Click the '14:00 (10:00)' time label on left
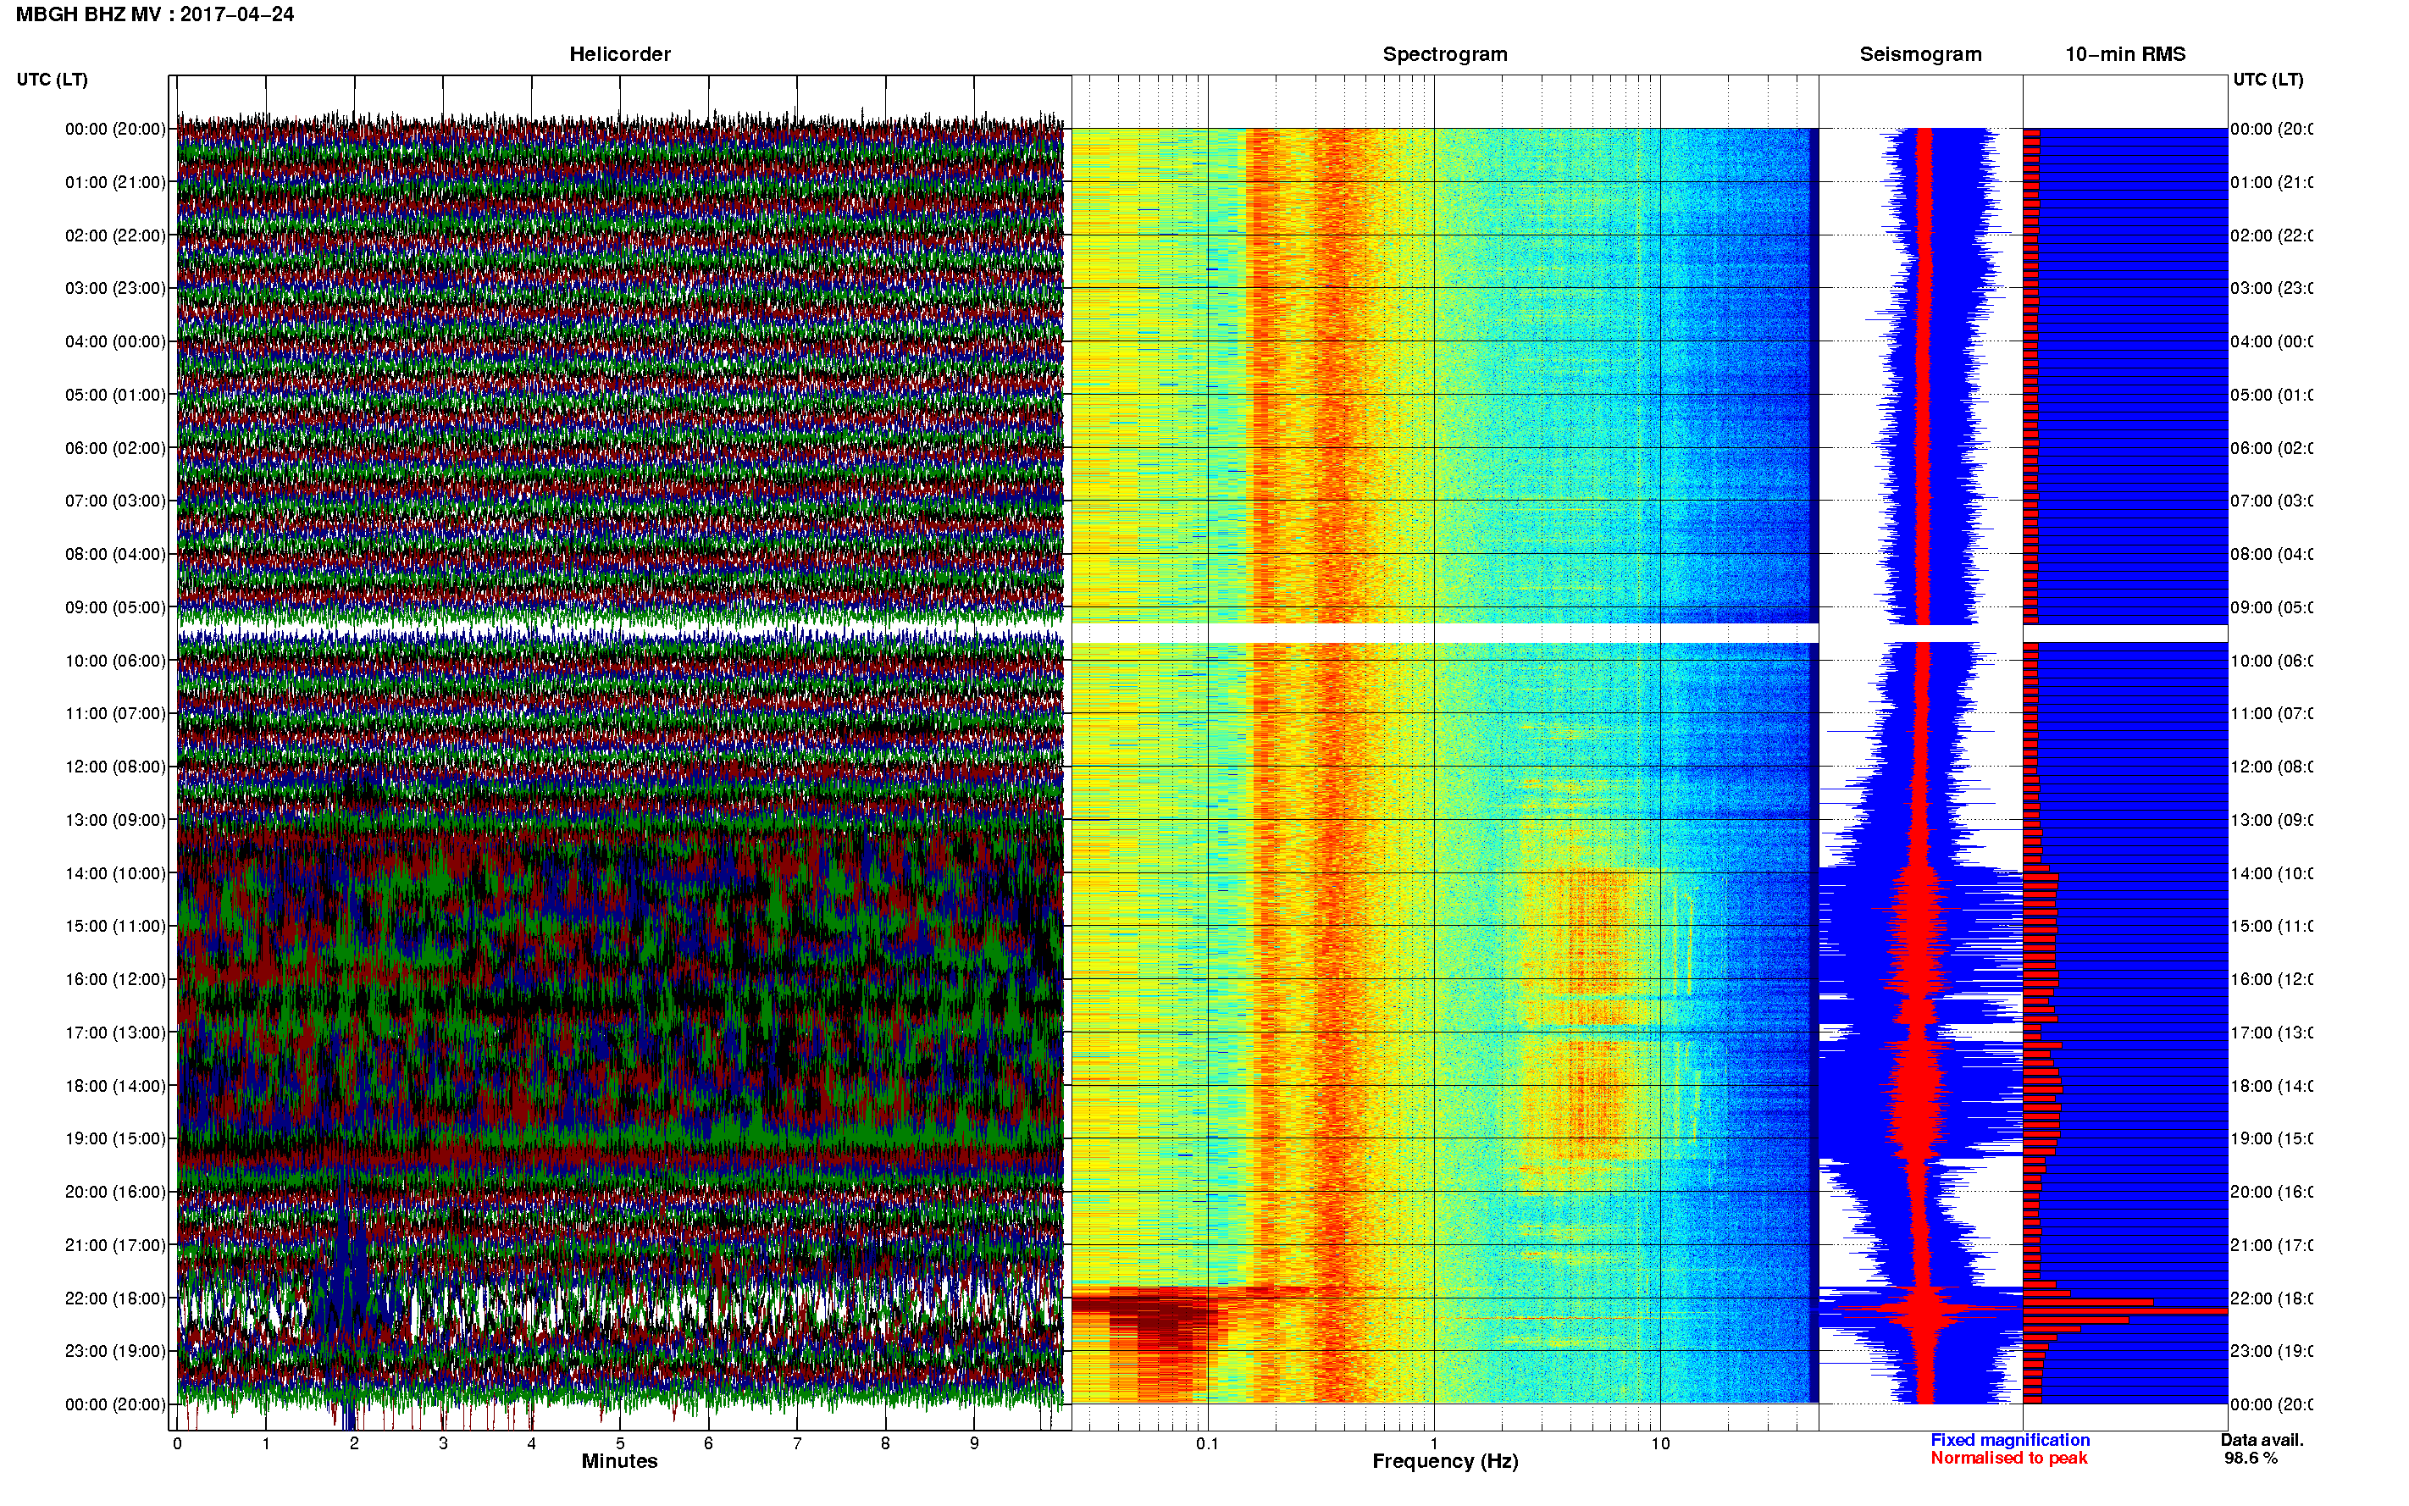The width and height of the screenshot is (2409, 1506). [115, 873]
